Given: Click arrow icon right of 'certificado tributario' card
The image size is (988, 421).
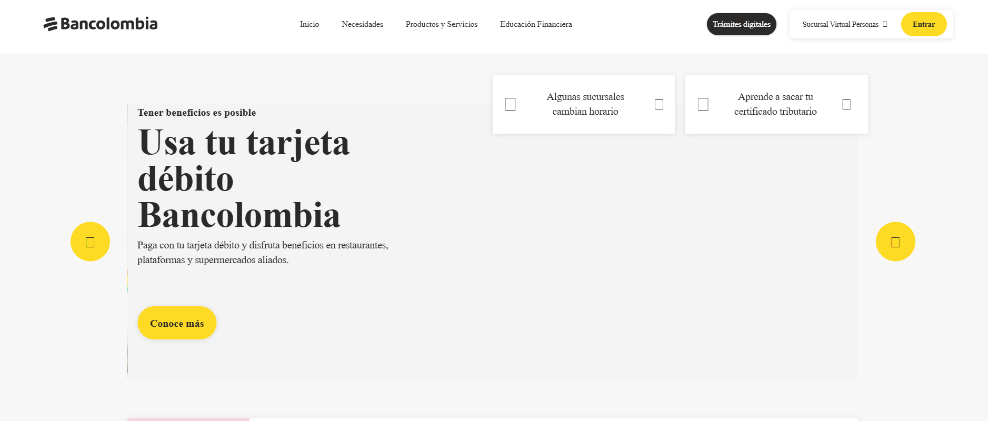Looking at the screenshot, I should (846, 104).
